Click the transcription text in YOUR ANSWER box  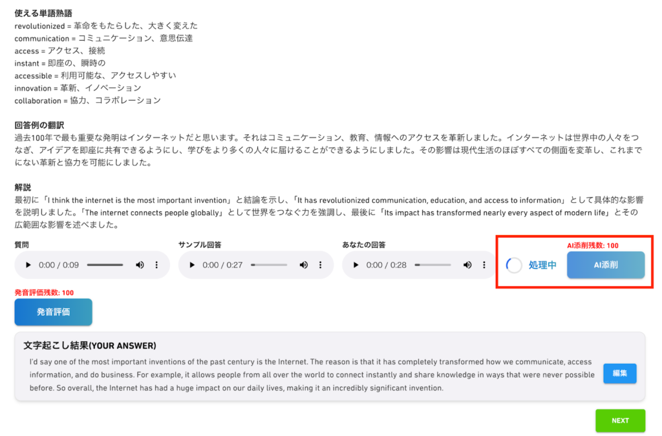[x=312, y=375]
